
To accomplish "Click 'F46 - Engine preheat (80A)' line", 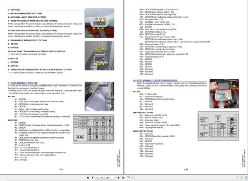I will (151, 127).
